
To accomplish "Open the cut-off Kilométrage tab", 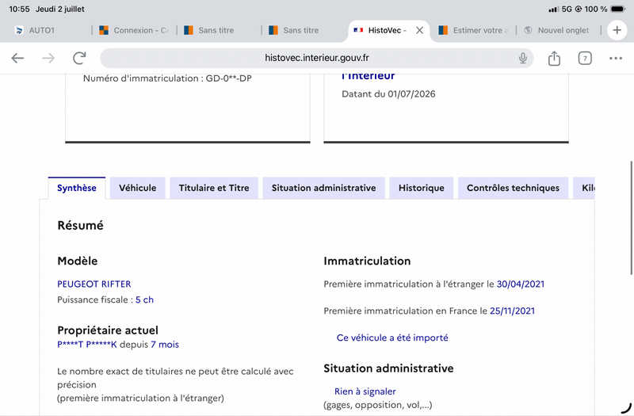I will click(584, 188).
